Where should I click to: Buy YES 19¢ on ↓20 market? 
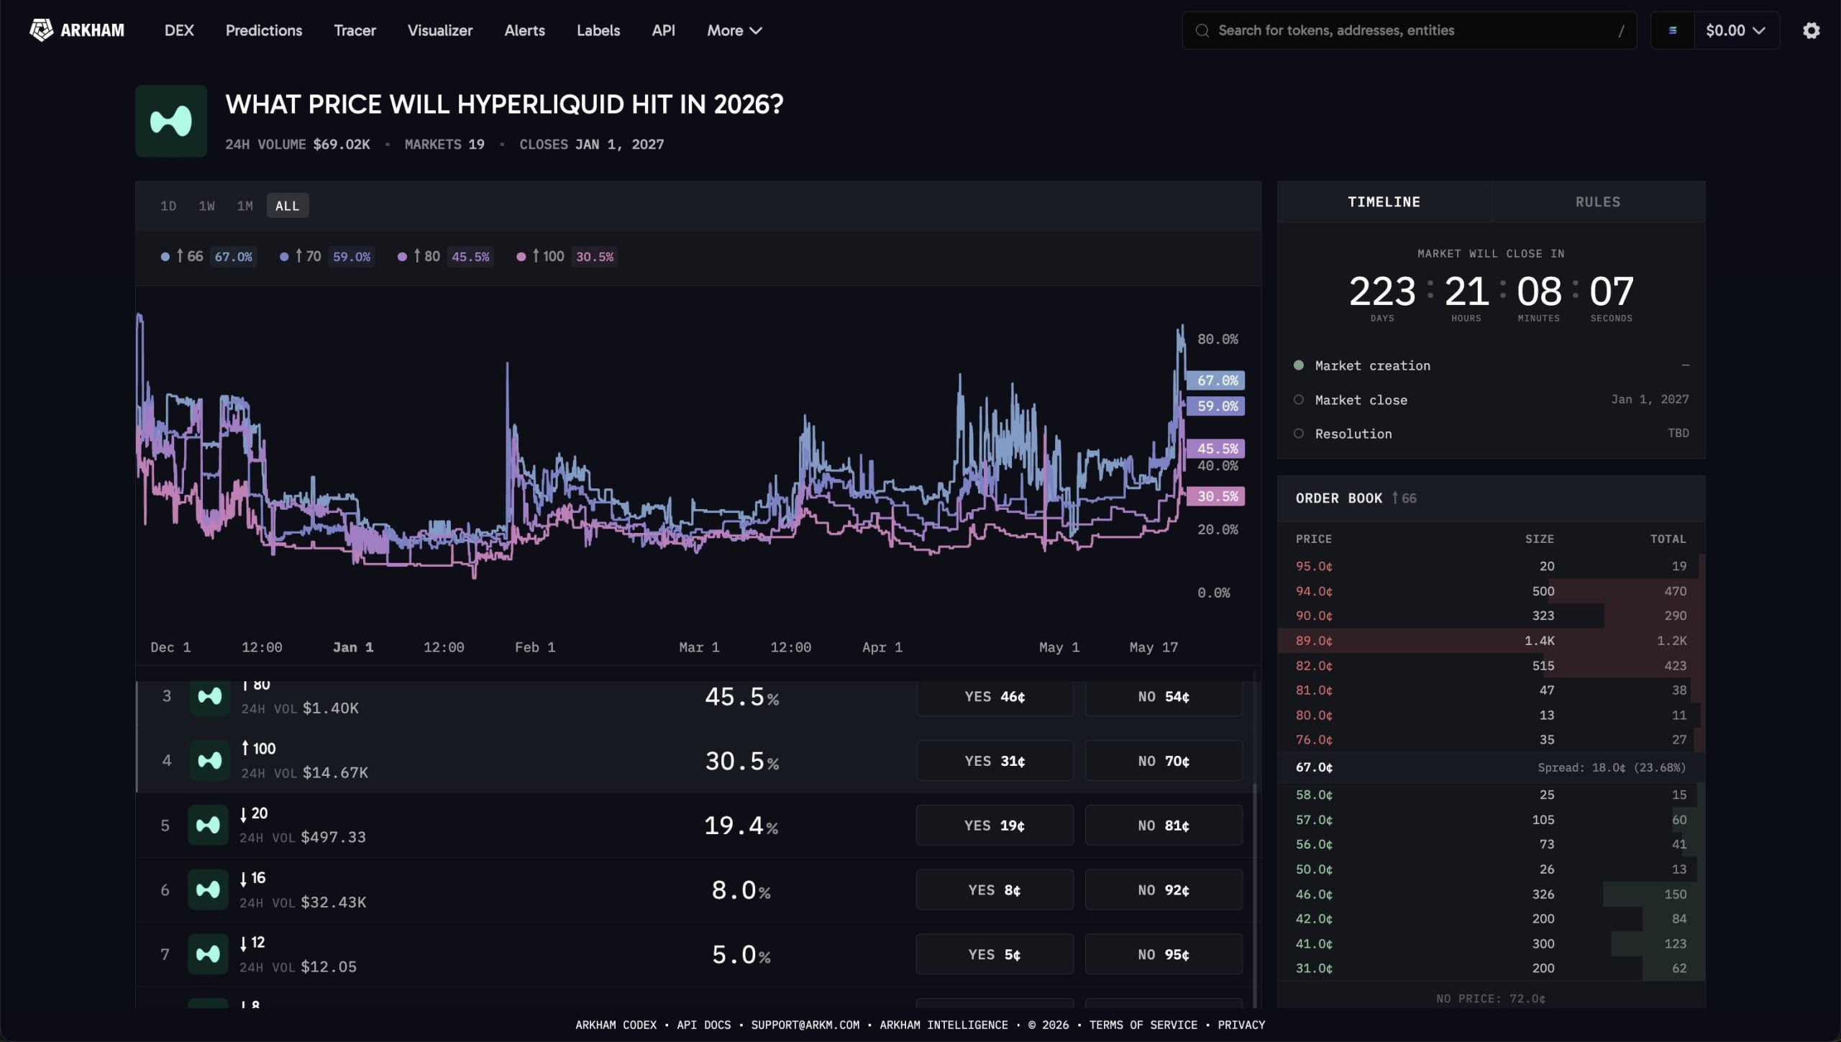(x=995, y=825)
